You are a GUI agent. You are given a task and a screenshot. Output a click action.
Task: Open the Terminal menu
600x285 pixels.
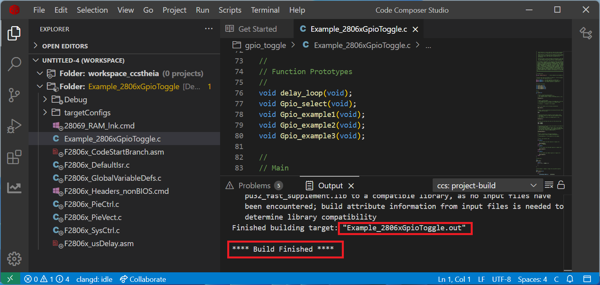(x=265, y=10)
